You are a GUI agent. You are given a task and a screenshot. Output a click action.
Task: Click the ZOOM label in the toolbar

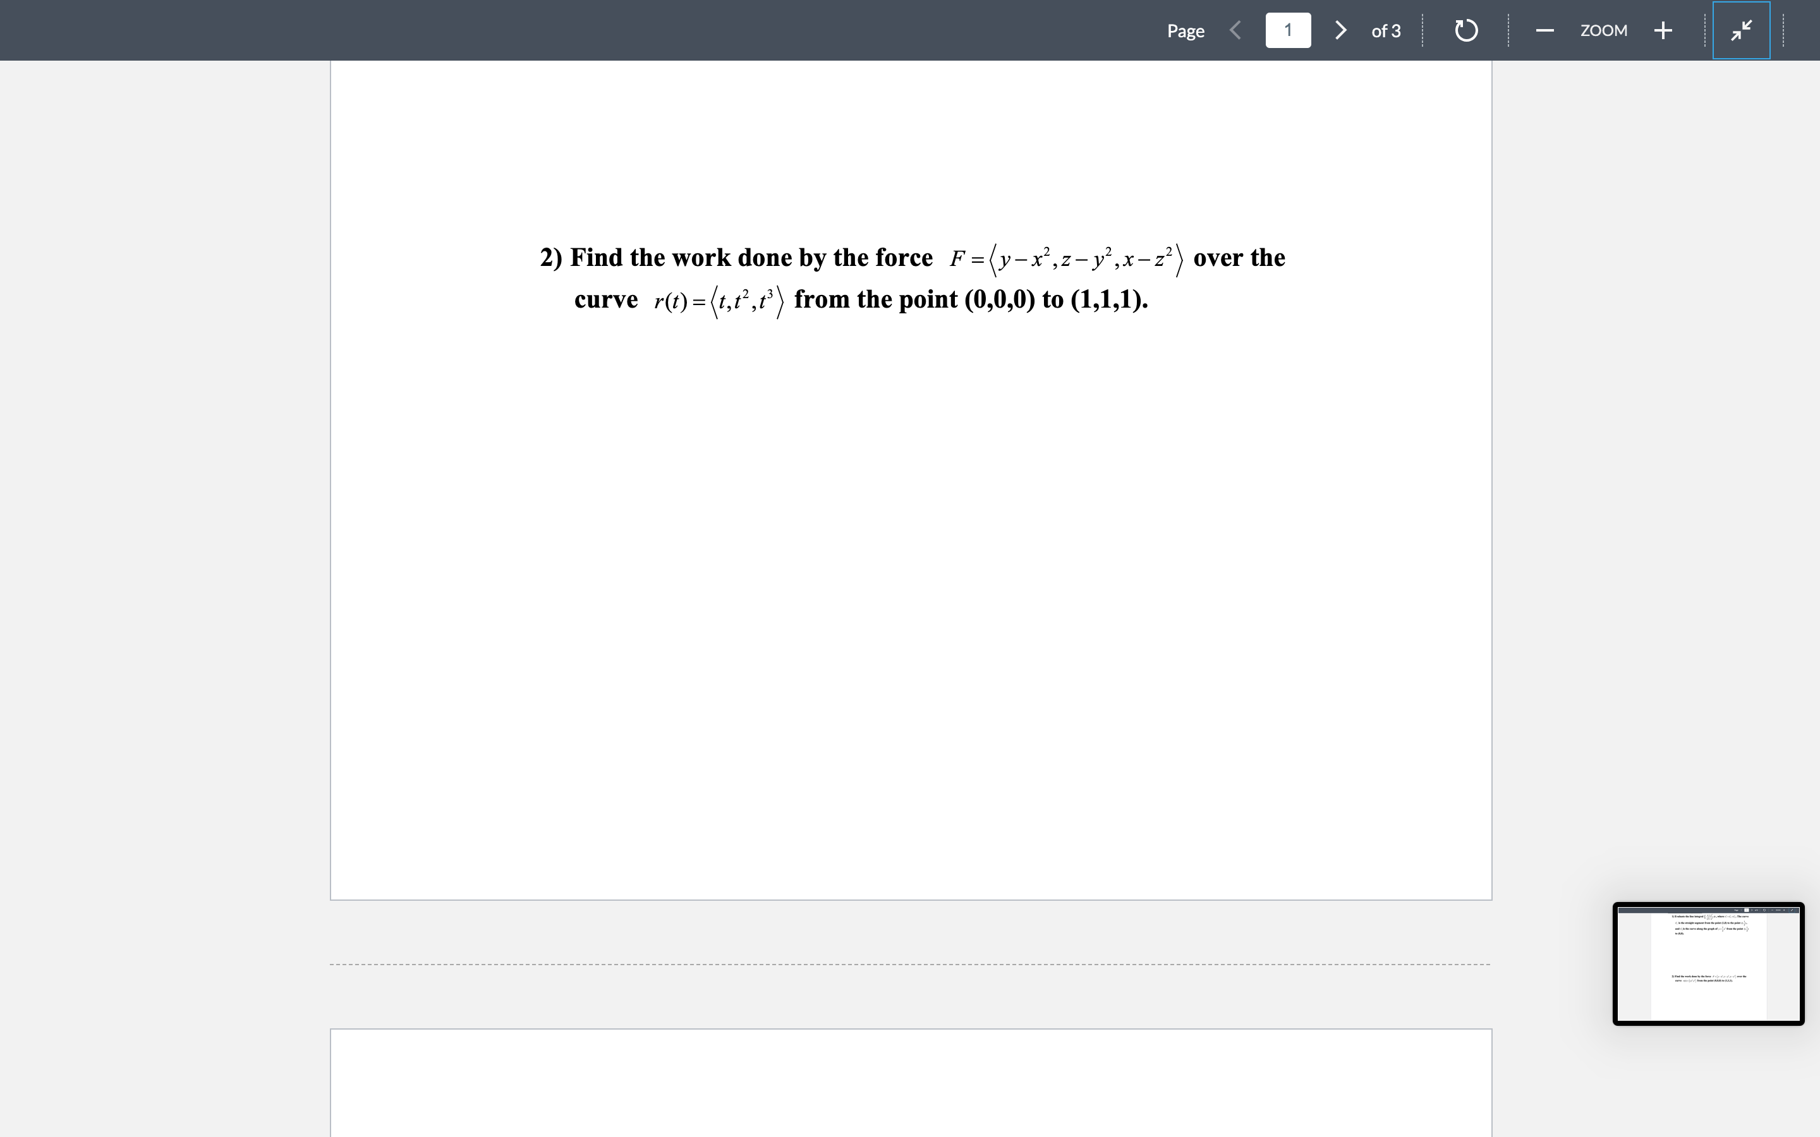1603,31
